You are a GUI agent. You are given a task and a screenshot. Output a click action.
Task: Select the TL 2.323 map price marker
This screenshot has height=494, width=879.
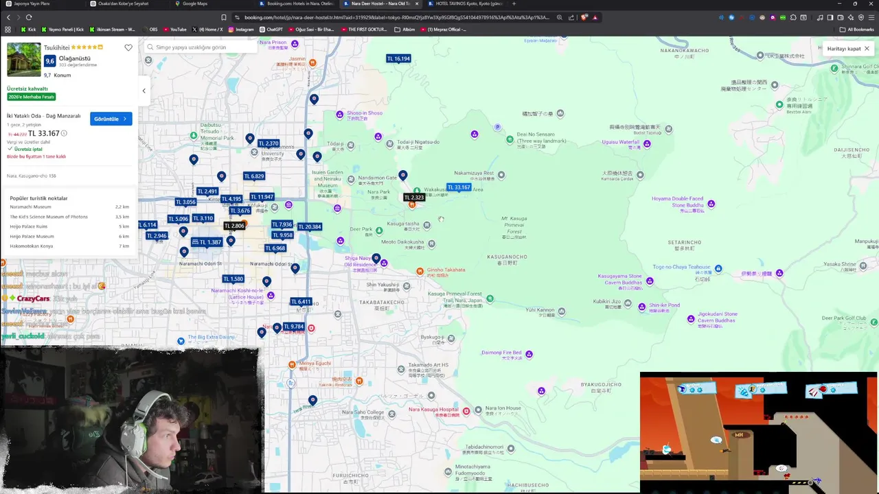tap(414, 198)
